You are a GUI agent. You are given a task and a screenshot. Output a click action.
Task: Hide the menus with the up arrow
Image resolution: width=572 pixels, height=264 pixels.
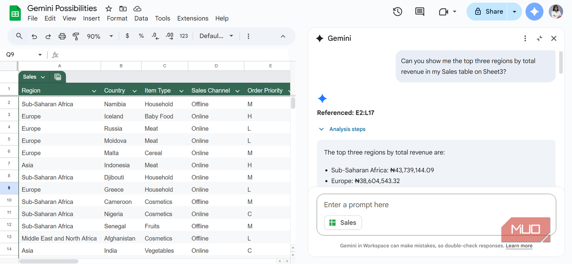click(x=283, y=36)
